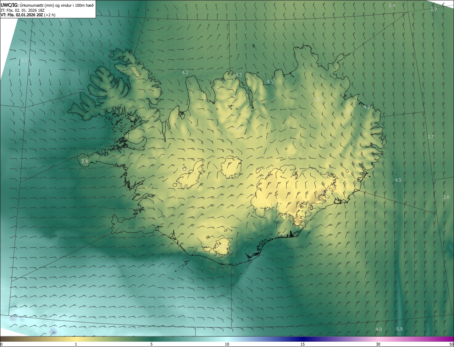Viewport: 454px width, 347px height.
Task: Click the map value "3.9"
Action: (433, 9)
